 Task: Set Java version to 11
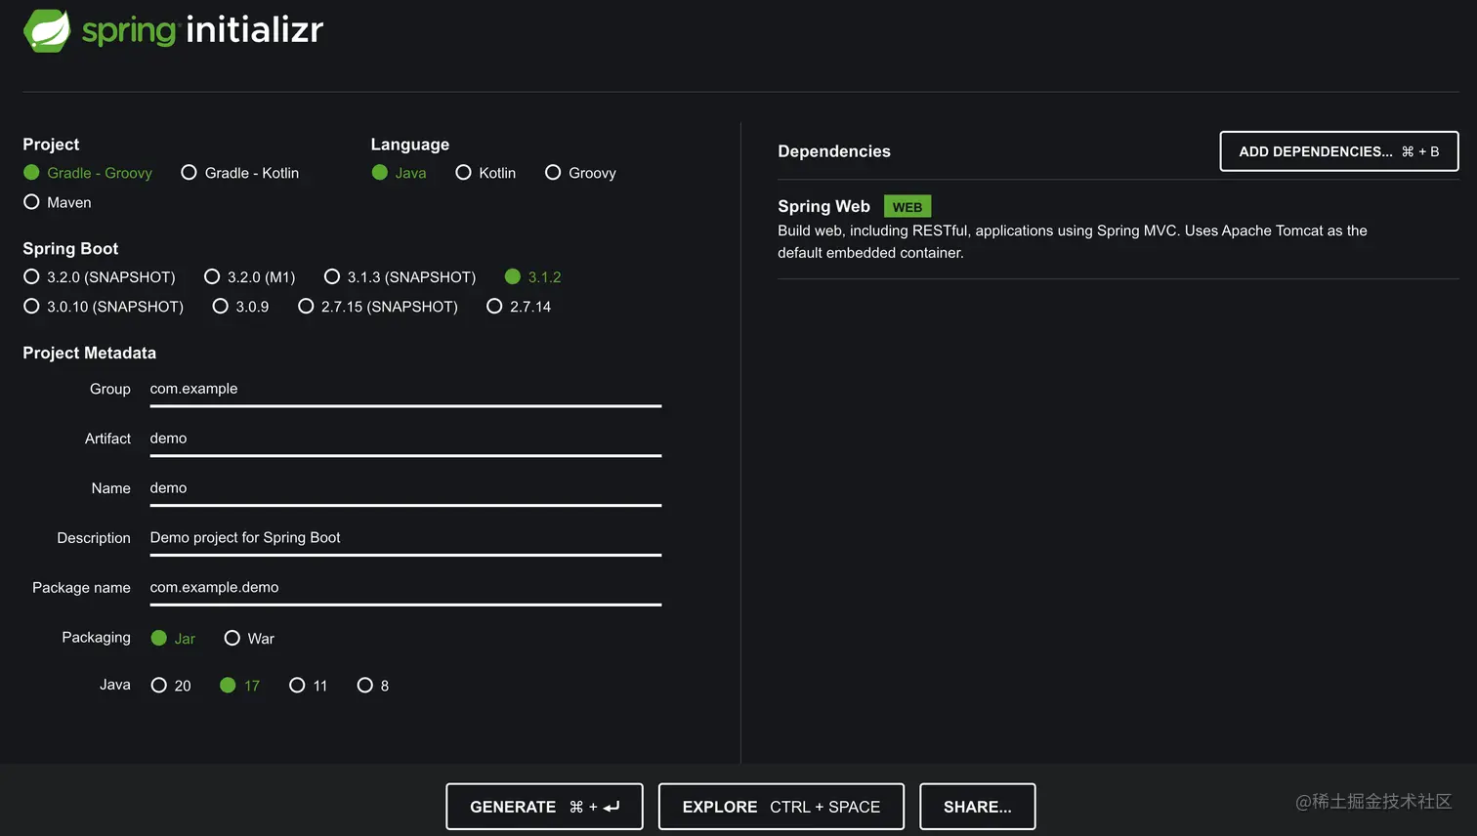tap(308, 686)
